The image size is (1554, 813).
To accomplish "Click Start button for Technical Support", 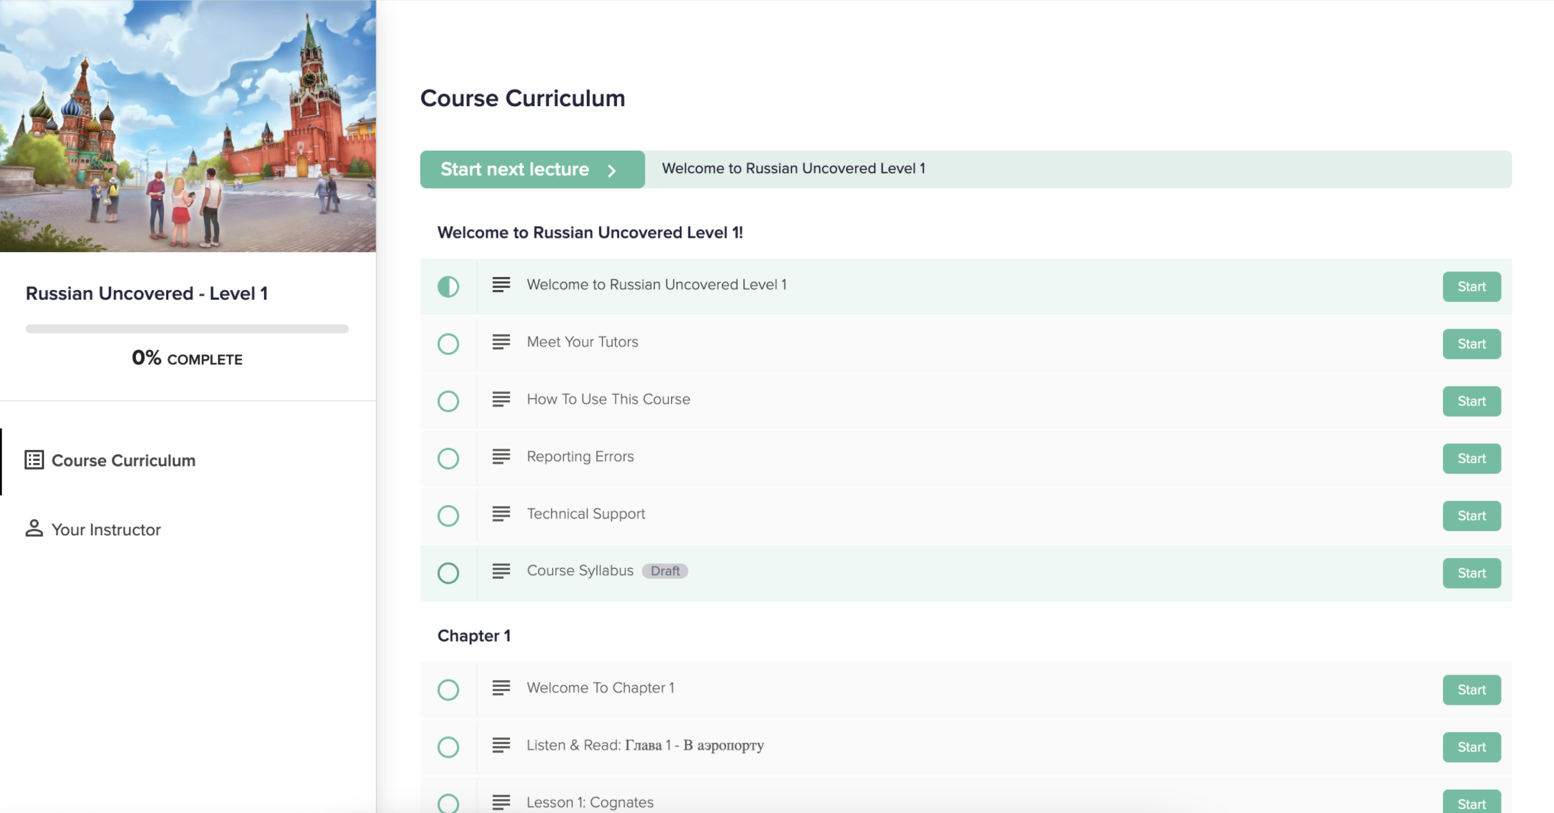I will [x=1471, y=515].
